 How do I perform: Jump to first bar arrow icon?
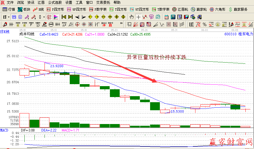click(64, 17)
